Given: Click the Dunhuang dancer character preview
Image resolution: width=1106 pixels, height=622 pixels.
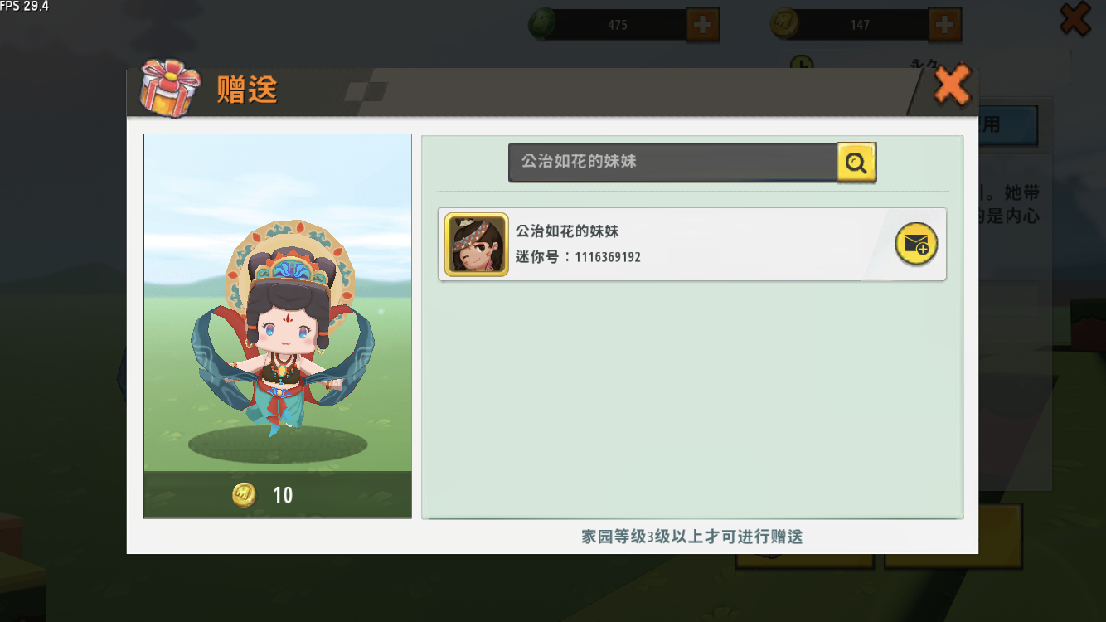Looking at the screenshot, I should (x=278, y=328).
